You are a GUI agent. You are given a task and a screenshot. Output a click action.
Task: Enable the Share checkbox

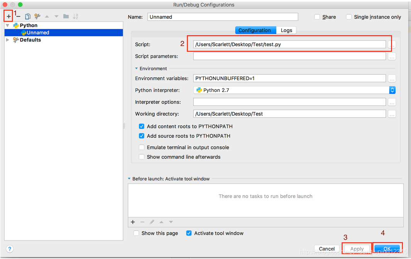coord(317,17)
